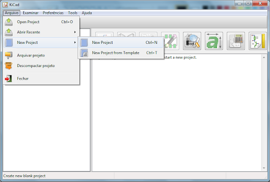
Task: Maximize the KiCad window
Action: click(248, 3)
